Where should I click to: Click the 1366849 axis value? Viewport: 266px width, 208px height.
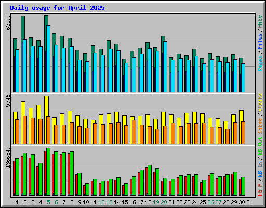coord(8,158)
